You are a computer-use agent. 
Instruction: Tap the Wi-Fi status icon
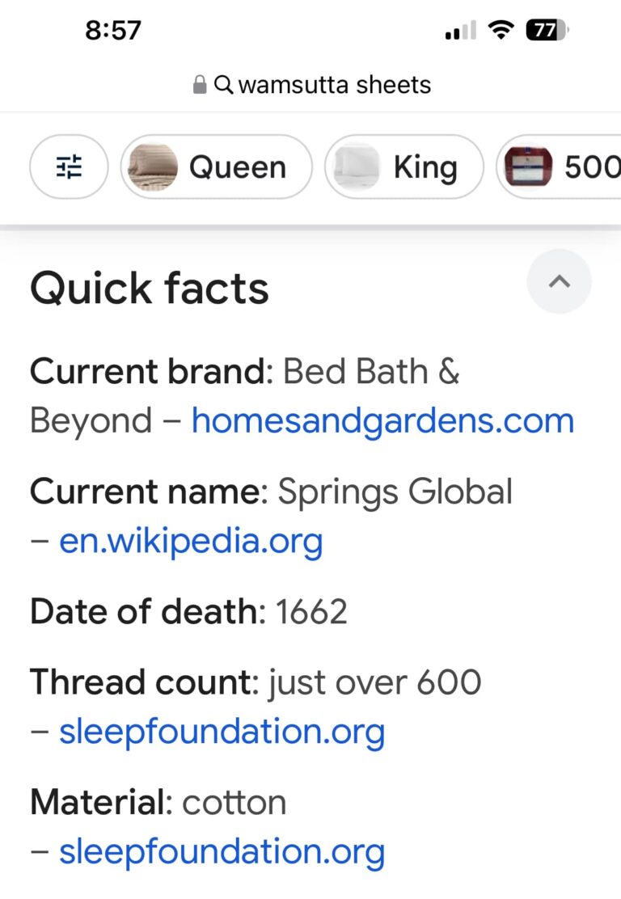[x=502, y=31]
